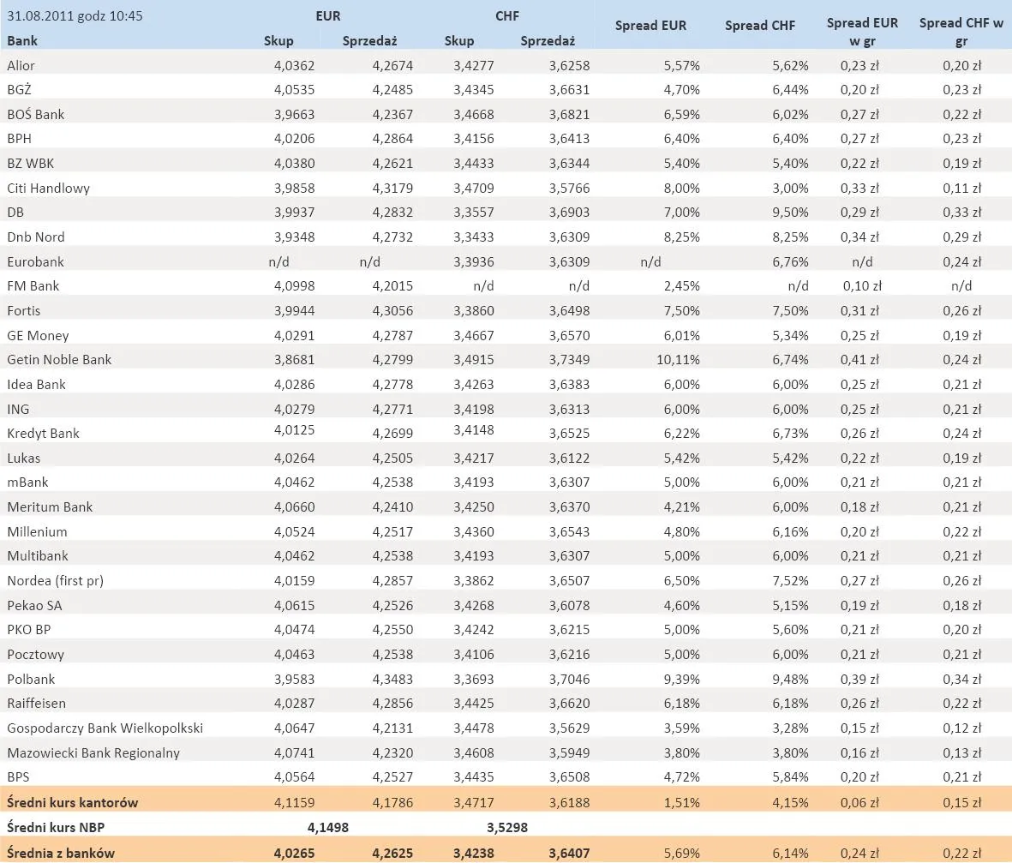Select the Polbank row label
The image size is (1012, 863).
31,679
